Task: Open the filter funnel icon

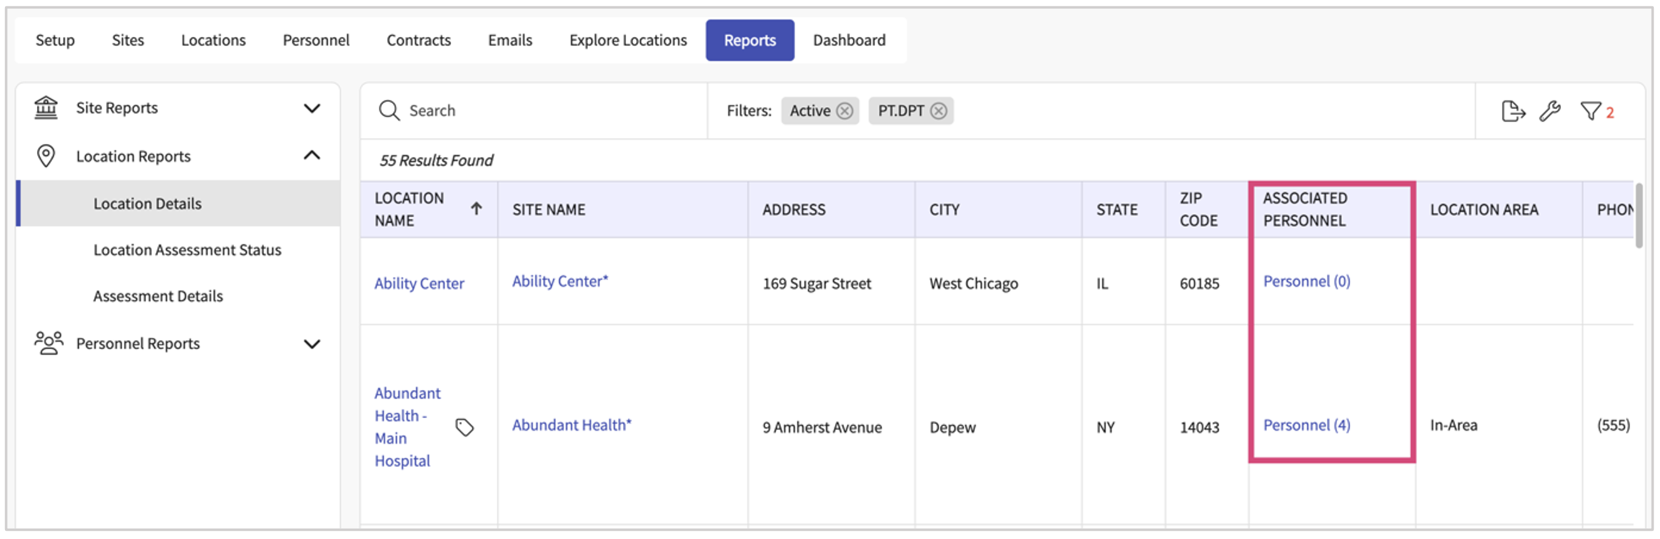Action: click(1590, 111)
